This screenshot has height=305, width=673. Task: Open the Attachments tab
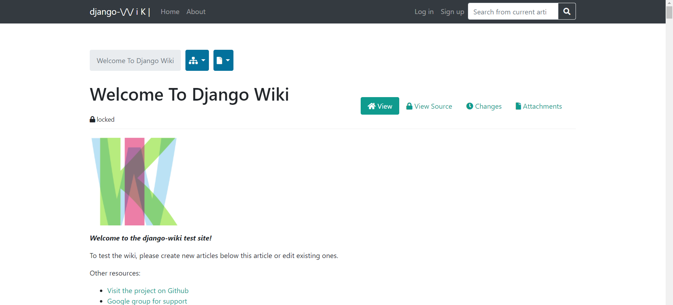tap(539, 106)
